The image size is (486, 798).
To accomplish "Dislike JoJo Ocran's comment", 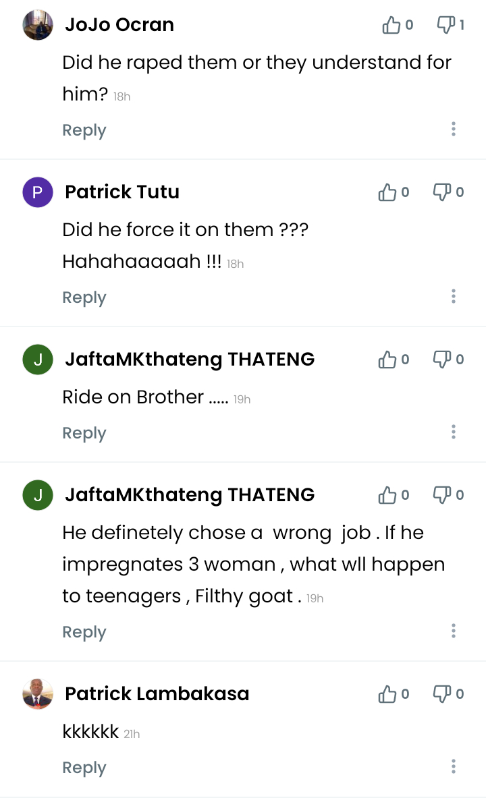I will click(446, 26).
